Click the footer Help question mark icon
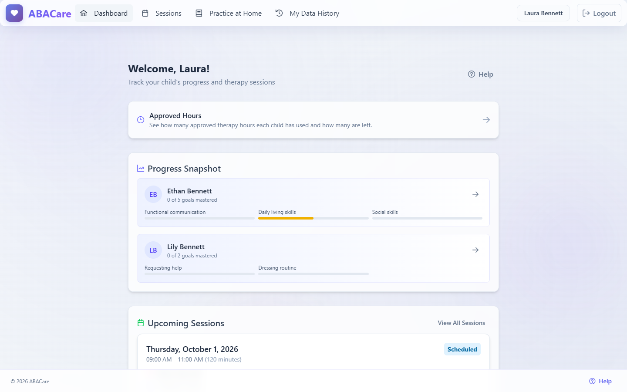The image size is (627, 392). (x=592, y=381)
